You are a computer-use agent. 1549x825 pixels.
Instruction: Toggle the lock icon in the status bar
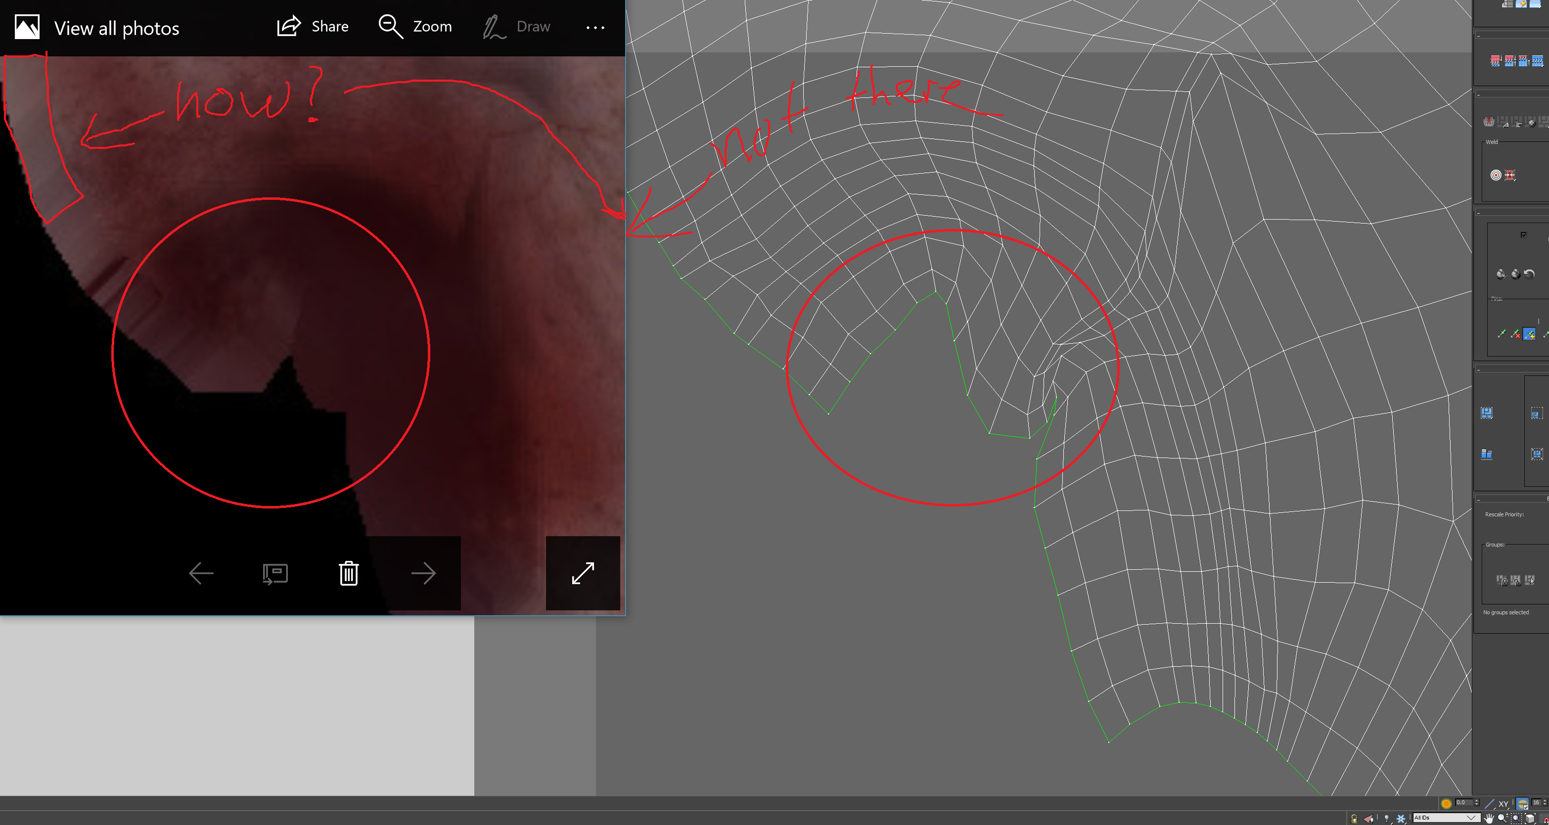1355,820
